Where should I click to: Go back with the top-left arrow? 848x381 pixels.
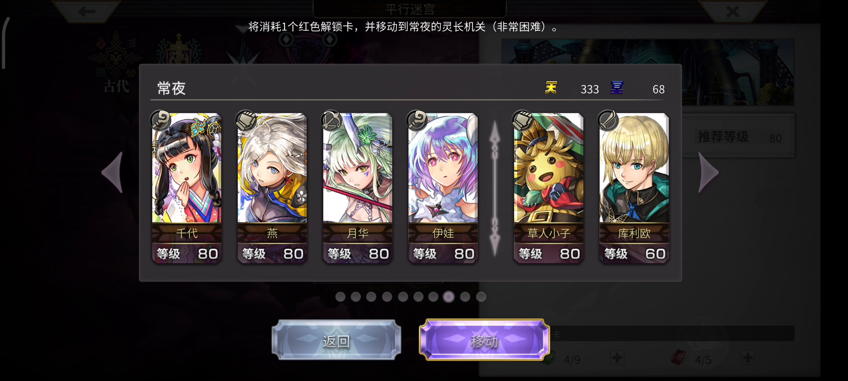(x=87, y=11)
